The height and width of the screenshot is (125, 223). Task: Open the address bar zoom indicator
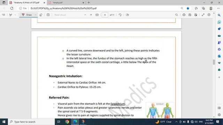pyautogui.click(x=182, y=8)
